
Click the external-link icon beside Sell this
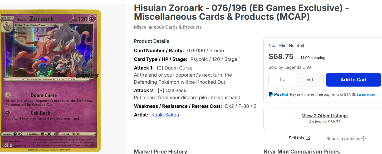click(308, 138)
